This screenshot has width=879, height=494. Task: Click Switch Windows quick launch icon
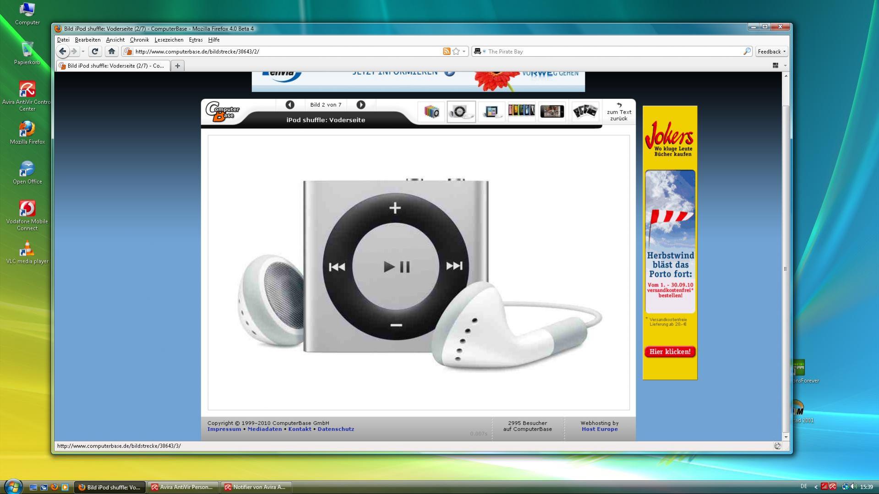[x=44, y=487]
